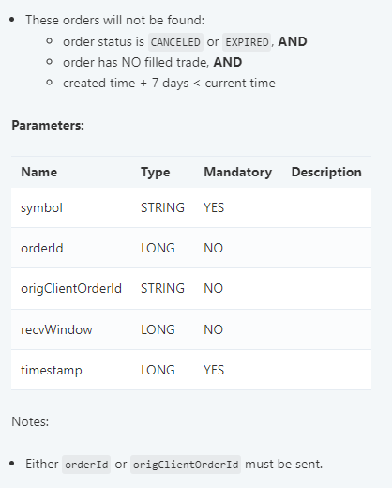Click origClientOrderId code tag in notes
Viewport: 392px width, 488px height.
pyautogui.click(x=186, y=465)
